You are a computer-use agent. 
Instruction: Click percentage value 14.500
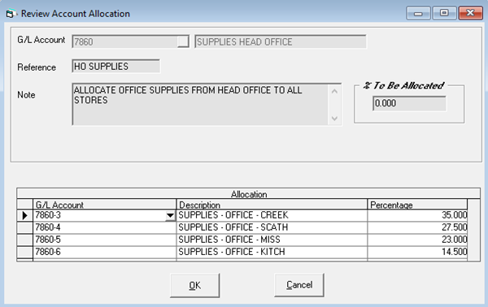417,252
